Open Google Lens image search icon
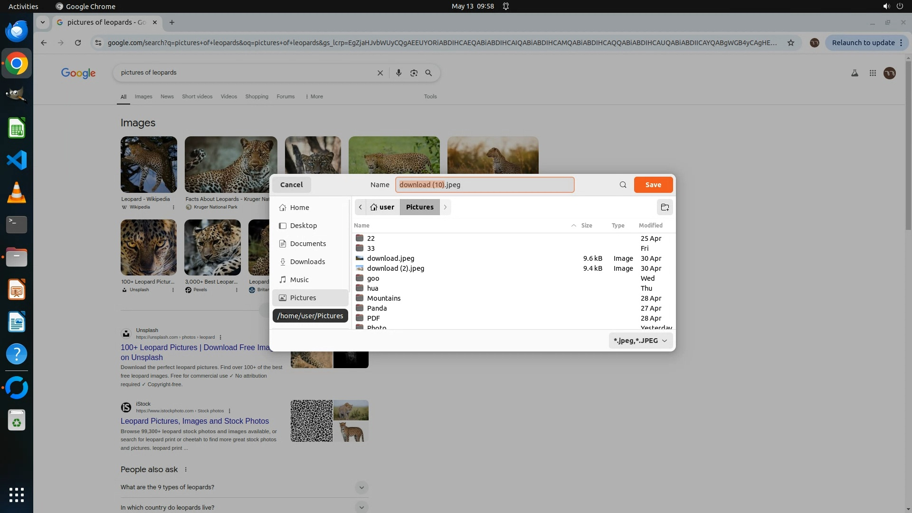Screen dimensions: 912x513 pyautogui.click(x=414, y=73)
